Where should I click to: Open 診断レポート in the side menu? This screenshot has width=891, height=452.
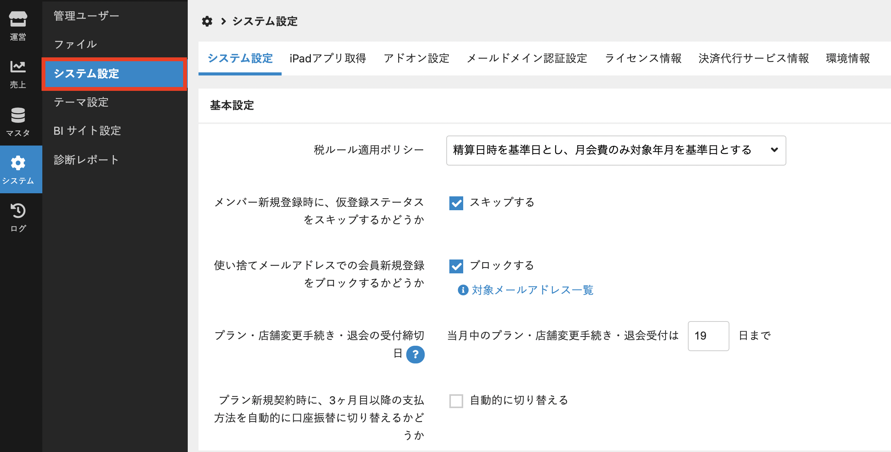coord(86,160)
